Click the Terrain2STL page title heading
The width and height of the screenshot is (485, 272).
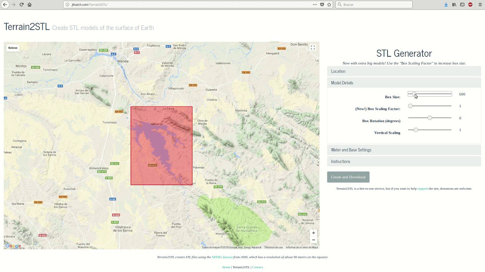point(27,27)
